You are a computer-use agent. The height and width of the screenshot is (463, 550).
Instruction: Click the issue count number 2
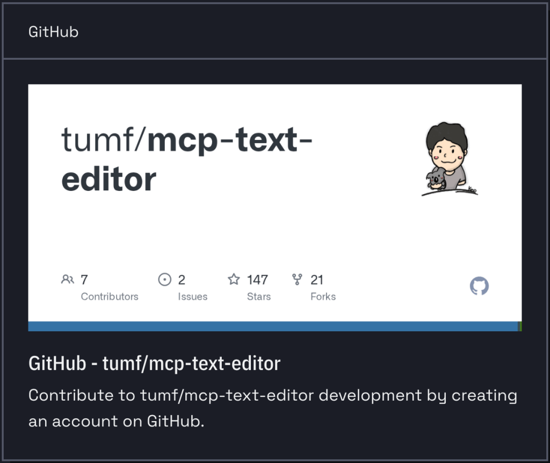pos(182,280)
